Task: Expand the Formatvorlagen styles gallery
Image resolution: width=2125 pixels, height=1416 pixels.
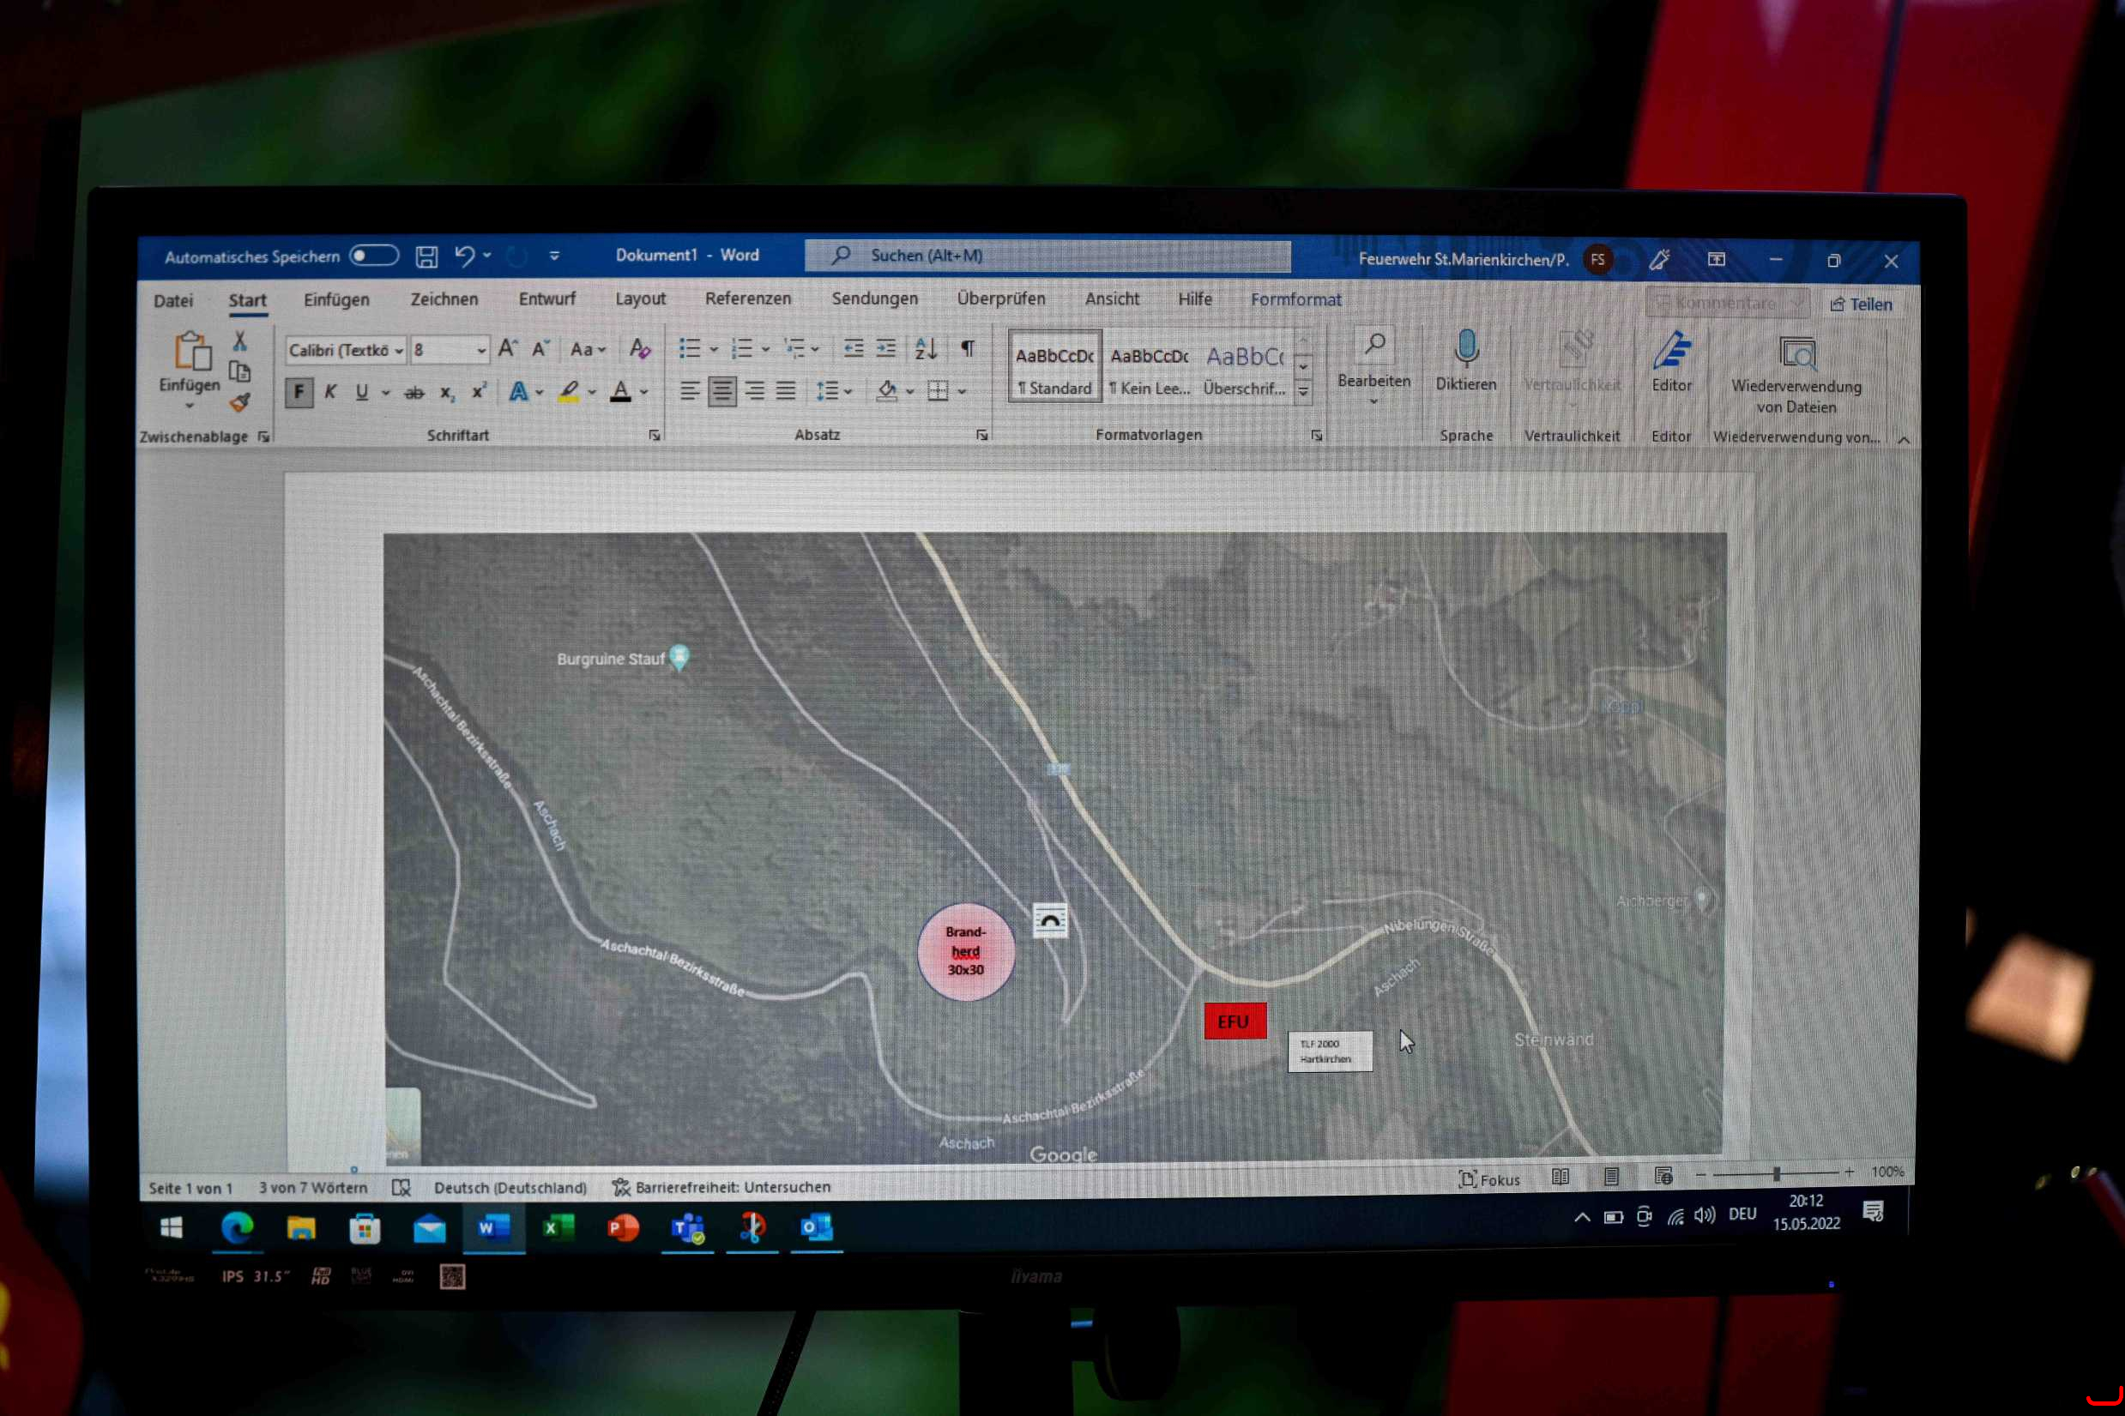Action: click(1303, 392)
